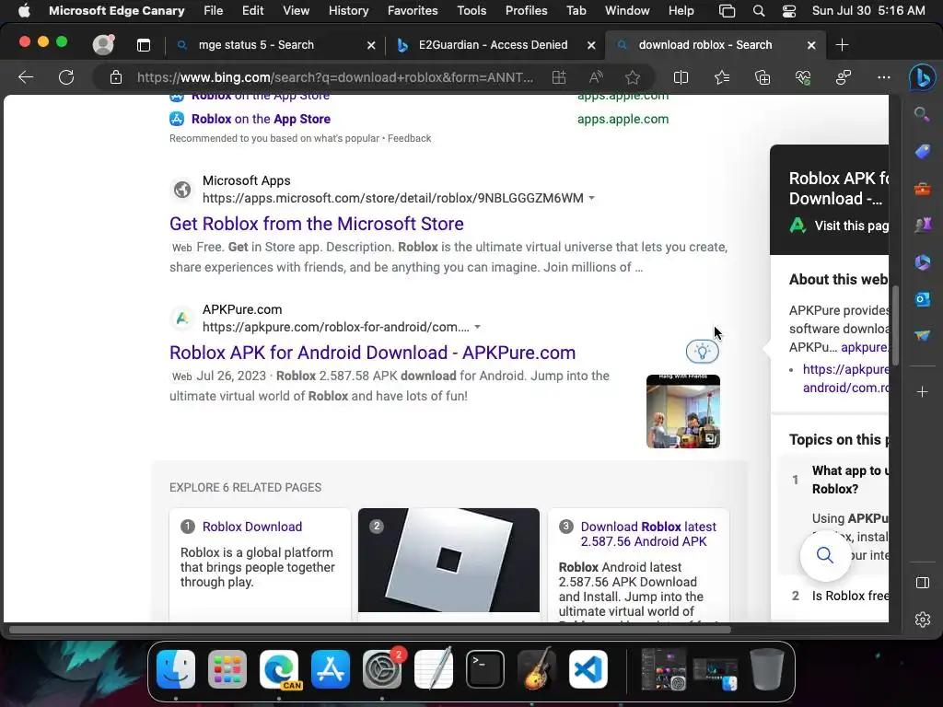This screenshot has width=943, height=707.
Task: Add this page to favorites star
Action: (x=632, y=77)
